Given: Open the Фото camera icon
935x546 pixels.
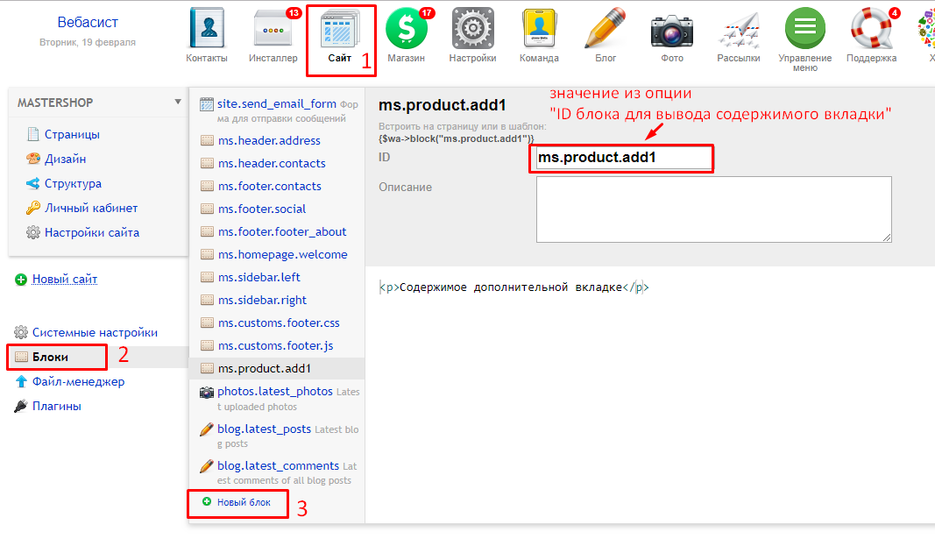Looking at the screenshot, I should tap(672, 30).
